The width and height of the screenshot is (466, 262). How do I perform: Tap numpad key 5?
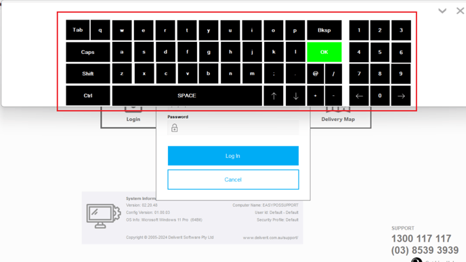380,52
